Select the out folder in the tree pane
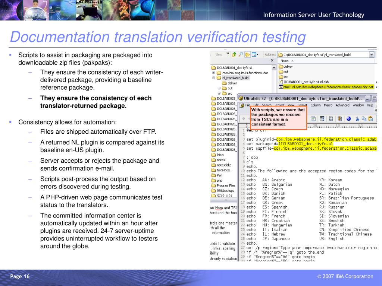Screen dimensions: 382x286 click(227, 88)
